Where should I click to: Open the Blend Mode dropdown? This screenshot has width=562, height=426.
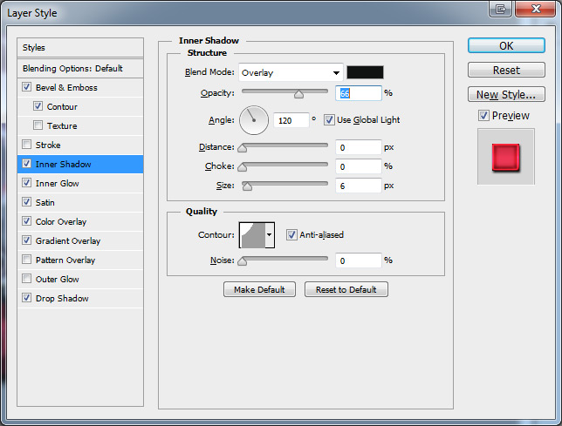(x=290, y=73)
